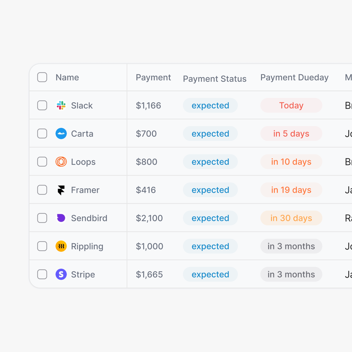Click the $800 payment cell for Loops

[146, 162]
